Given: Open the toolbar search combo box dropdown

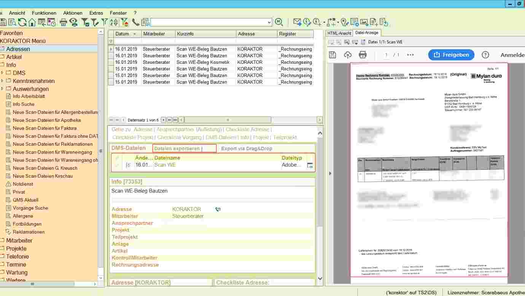Looking at the screenshot, I should point(270,22).
